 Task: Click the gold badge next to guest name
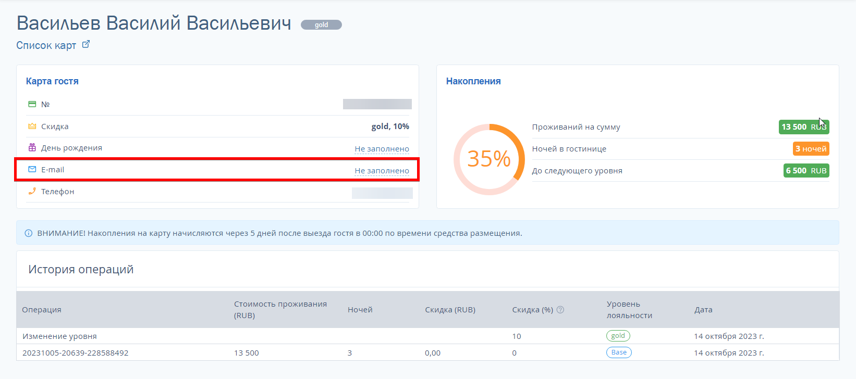pyautogui.click(x=321, y=25)
